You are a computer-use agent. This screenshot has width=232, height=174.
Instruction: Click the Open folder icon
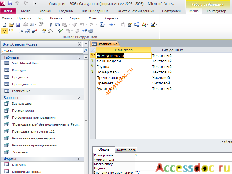[11, 25]
